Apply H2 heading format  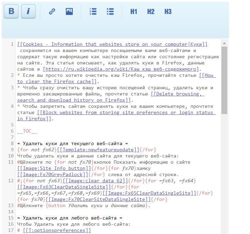[151, 11]
